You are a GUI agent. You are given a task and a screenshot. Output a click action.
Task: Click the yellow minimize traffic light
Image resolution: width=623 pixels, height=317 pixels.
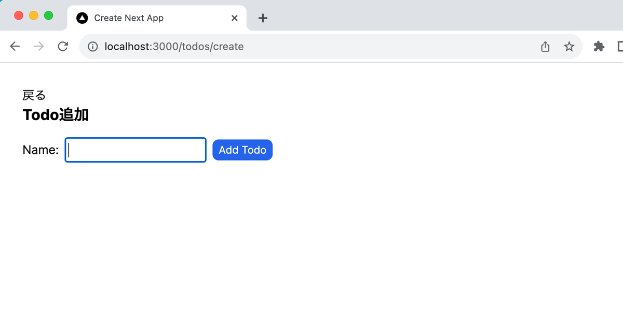point(33,16)
